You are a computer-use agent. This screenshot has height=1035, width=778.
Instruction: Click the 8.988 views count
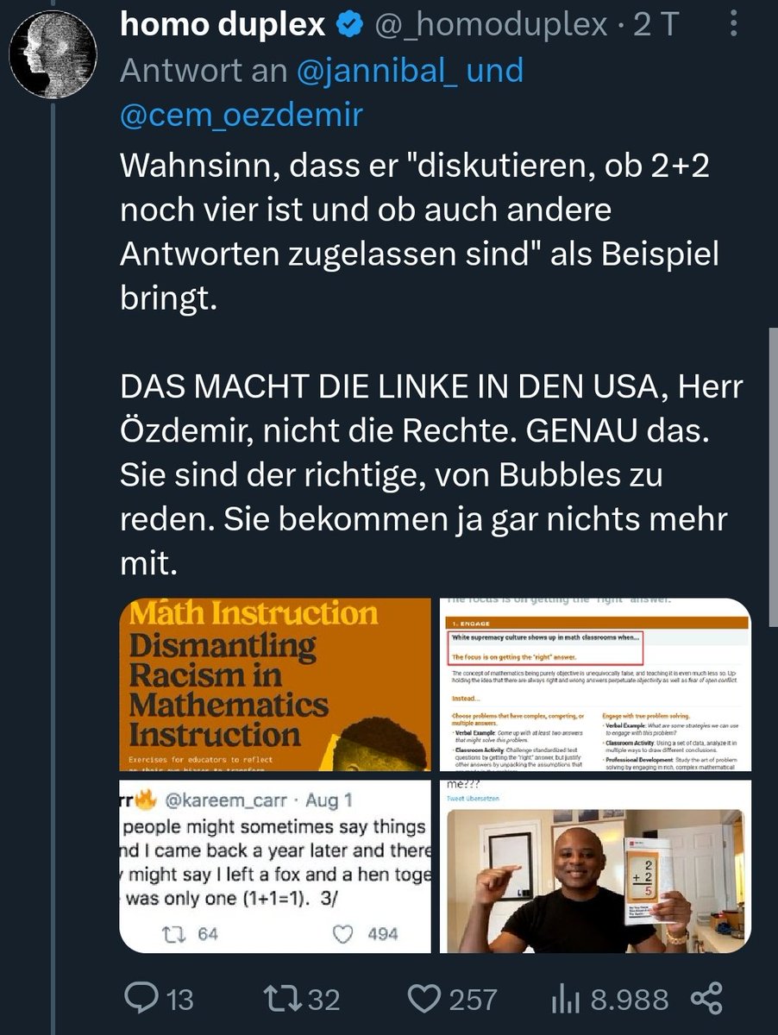tap(629, 1000)
